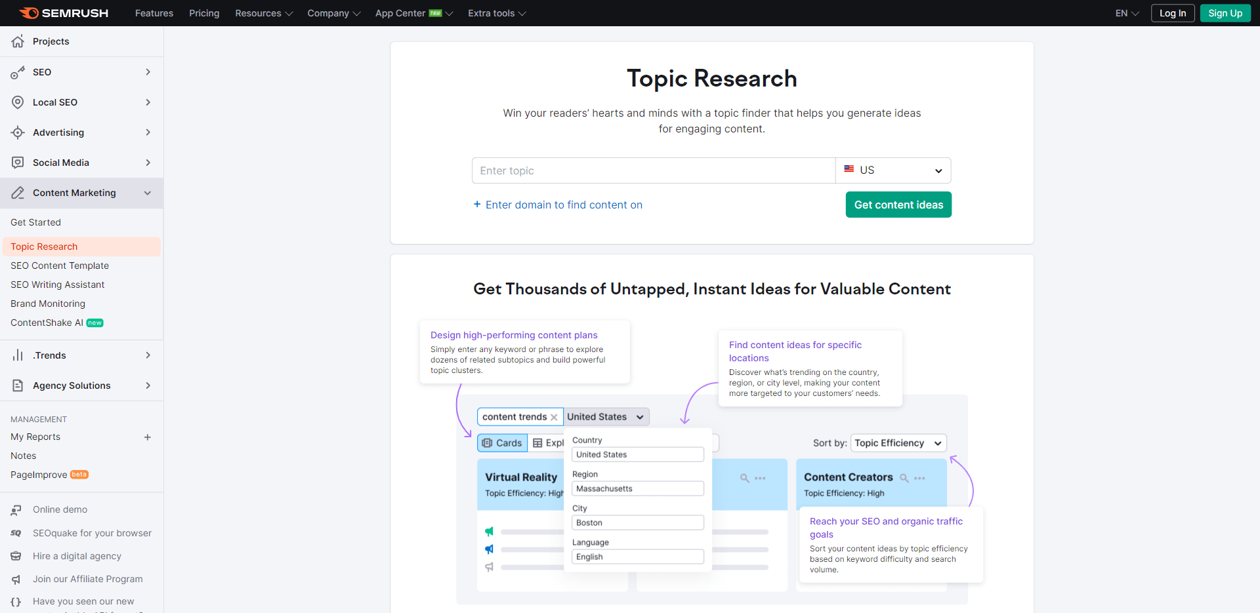Open the United States location dropdown
The image size is (1260, 613).
pos(606,417)
